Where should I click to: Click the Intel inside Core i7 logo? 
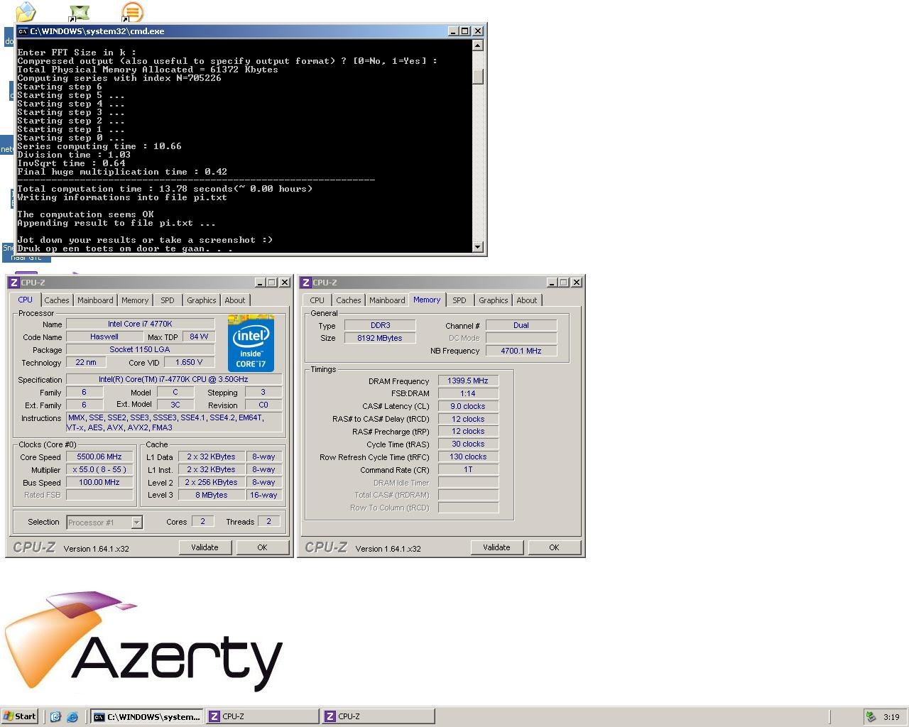[251, 343]
